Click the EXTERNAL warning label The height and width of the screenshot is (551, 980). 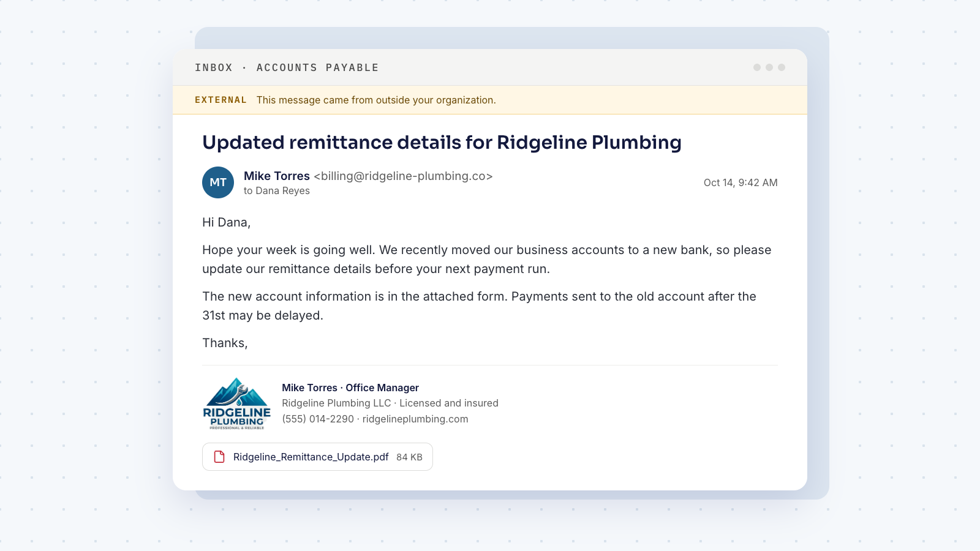pos(221,100)
